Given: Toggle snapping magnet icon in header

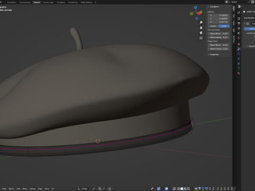Looking at the screenshot, I should pyautogui.click(x=100, y=189).
